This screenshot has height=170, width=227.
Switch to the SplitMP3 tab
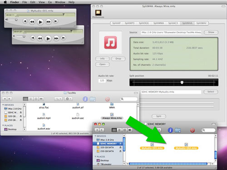(x=129, y=23)
